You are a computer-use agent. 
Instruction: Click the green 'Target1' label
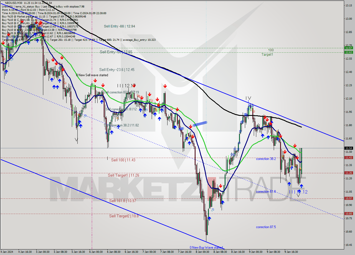point(267,55)
